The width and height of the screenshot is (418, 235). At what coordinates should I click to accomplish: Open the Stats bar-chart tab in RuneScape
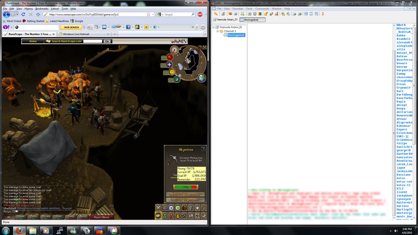pyautogui.click(x=165, y=208)
